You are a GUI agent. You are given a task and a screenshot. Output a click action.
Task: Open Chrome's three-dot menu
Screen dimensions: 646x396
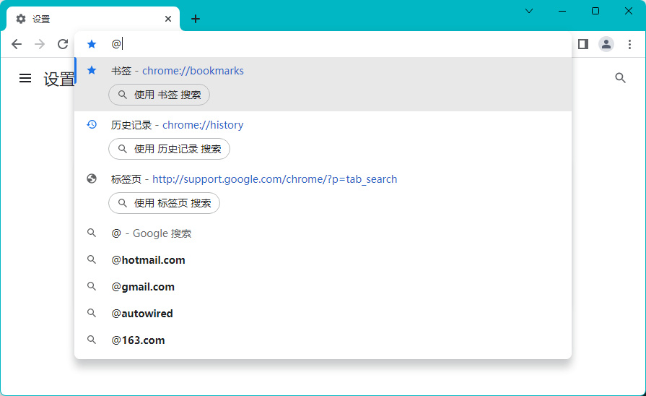(x=629, y=44)
